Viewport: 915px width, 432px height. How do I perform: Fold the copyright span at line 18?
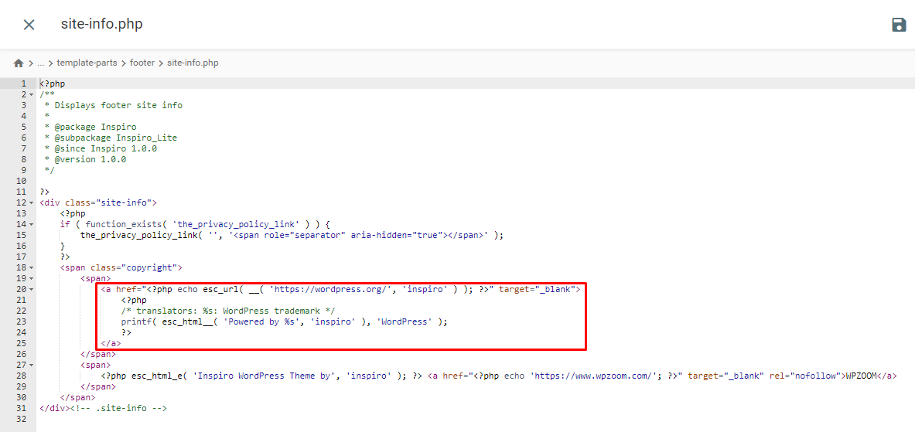pyautogui.click(x=32, y=267)
